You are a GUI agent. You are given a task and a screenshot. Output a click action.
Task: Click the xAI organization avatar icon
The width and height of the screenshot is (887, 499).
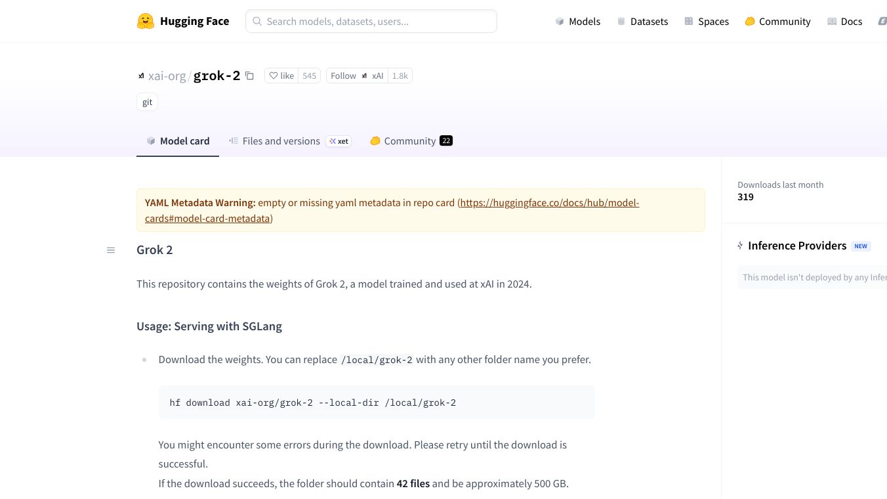coord(141,76)
